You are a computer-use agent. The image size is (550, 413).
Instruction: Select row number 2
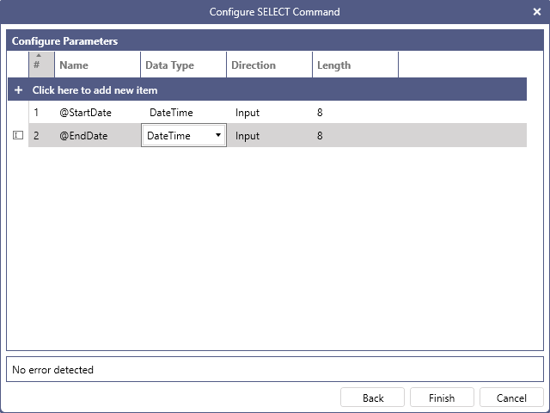(x=36, y=136)
